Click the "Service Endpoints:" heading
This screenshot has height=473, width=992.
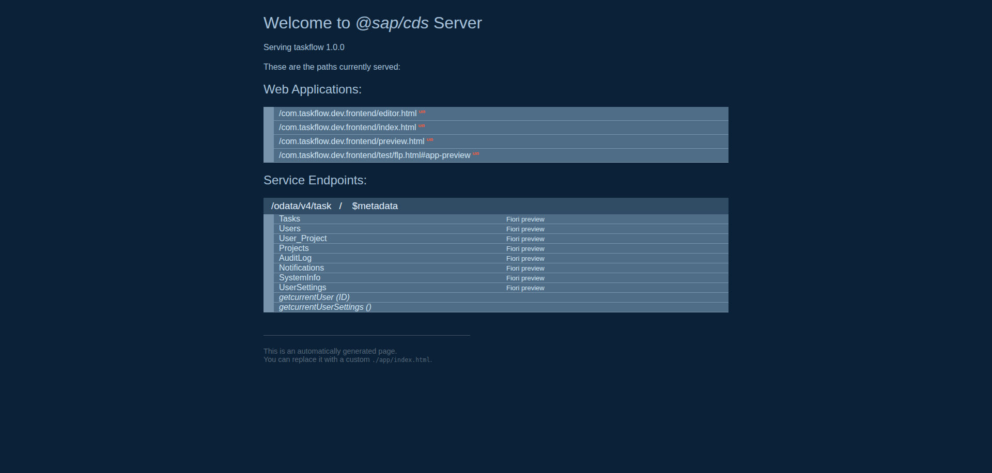pos(315,180)
